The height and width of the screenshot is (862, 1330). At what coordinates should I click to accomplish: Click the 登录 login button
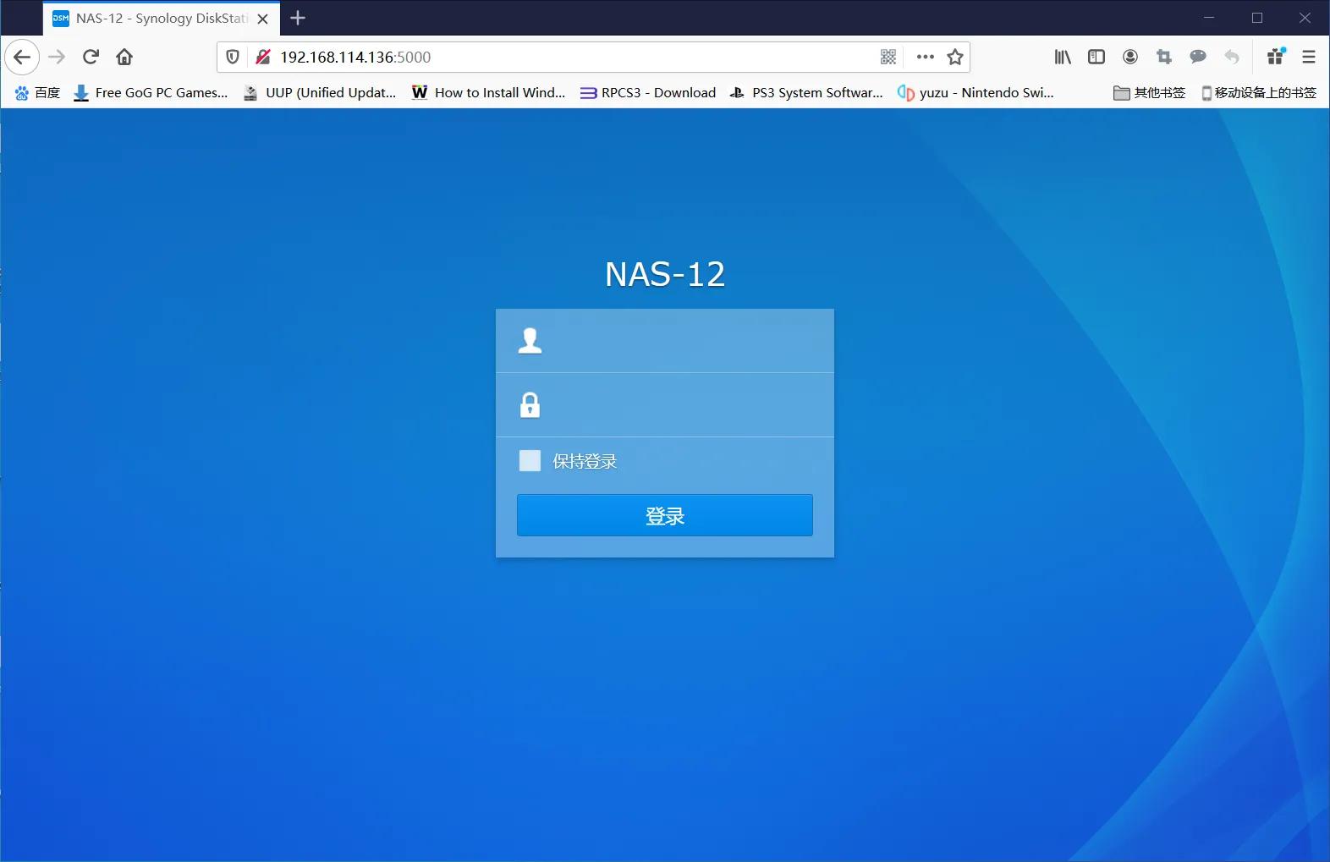coord(665,515)
